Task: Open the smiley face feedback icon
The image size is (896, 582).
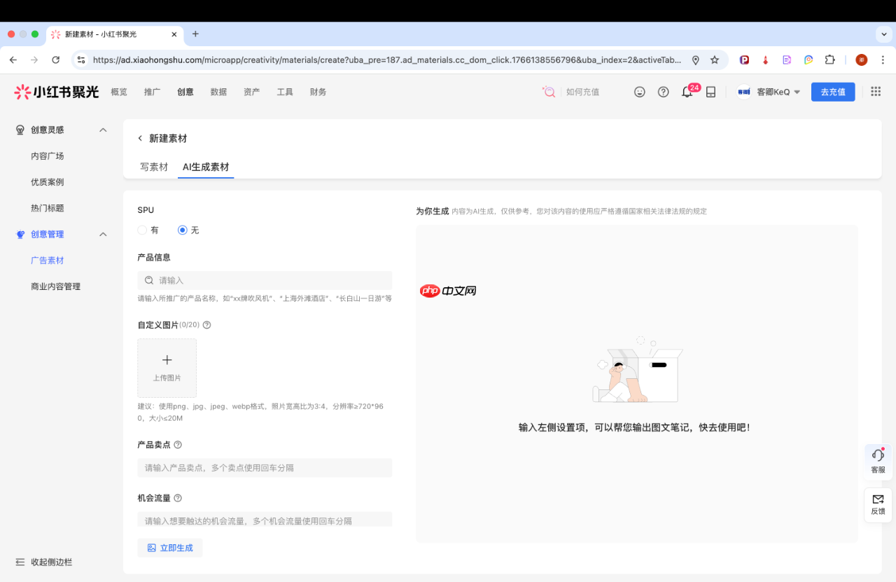Action: pyautogui.click(x=639, y=92)
